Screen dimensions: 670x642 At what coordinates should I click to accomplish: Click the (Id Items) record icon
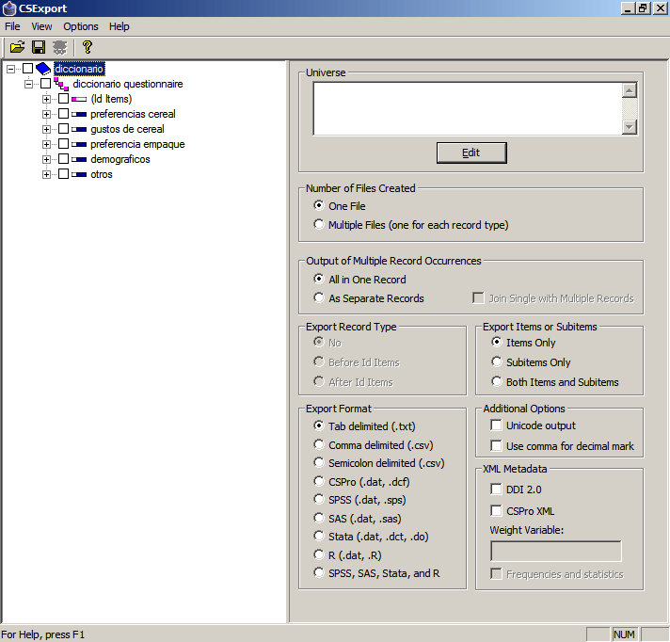79,99
